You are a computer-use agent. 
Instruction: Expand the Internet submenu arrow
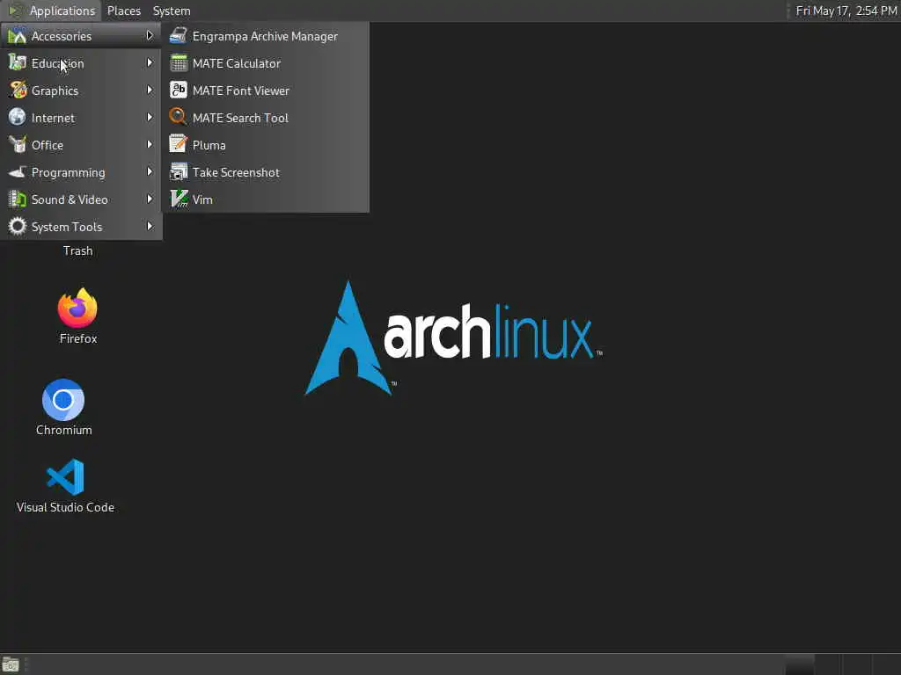pos(150,117)
